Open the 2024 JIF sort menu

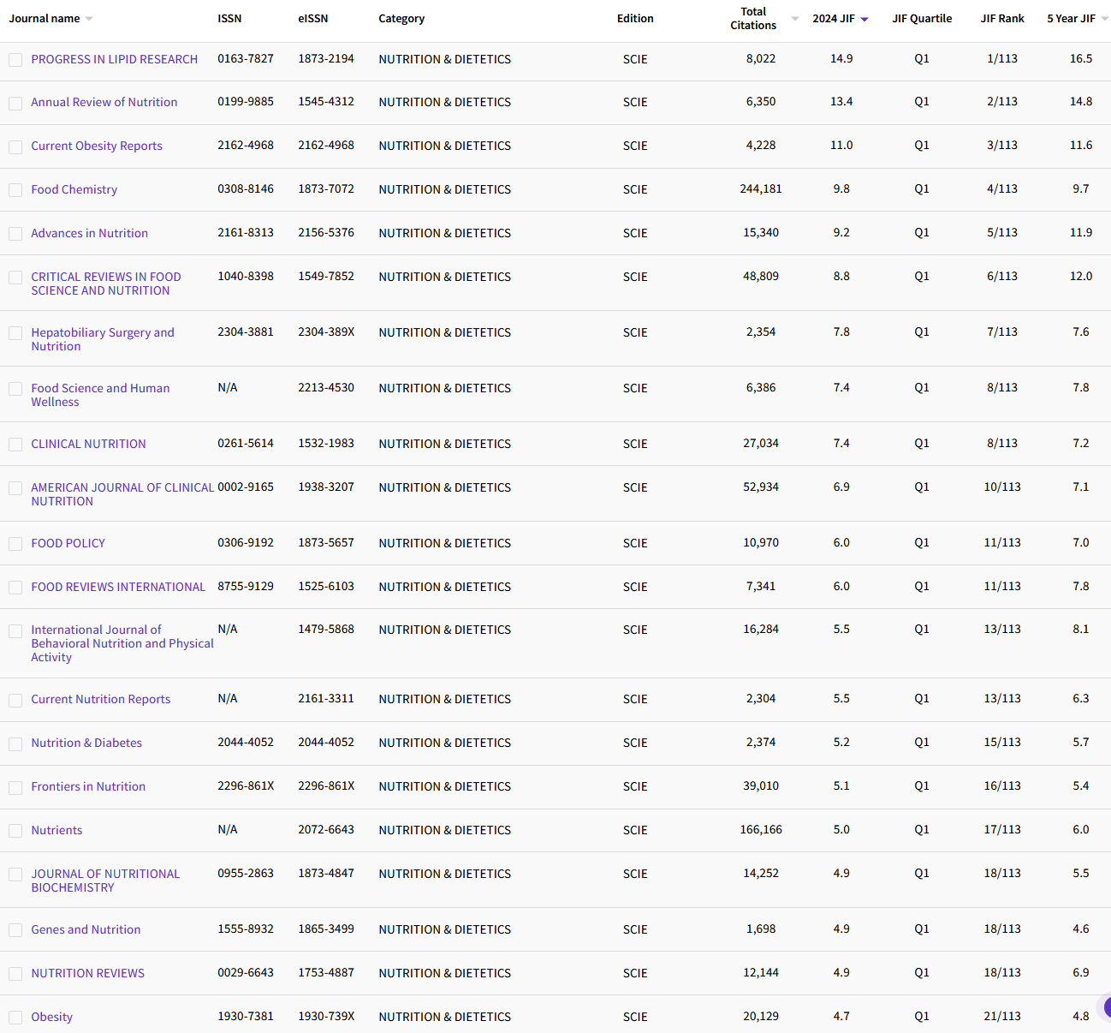point(864,18)
